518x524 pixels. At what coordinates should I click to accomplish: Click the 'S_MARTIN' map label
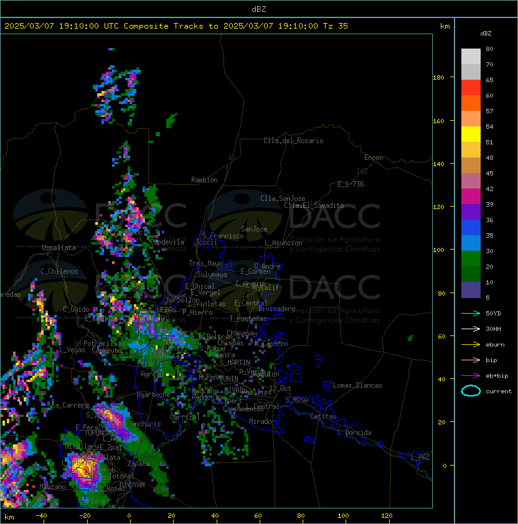[235, 363]
